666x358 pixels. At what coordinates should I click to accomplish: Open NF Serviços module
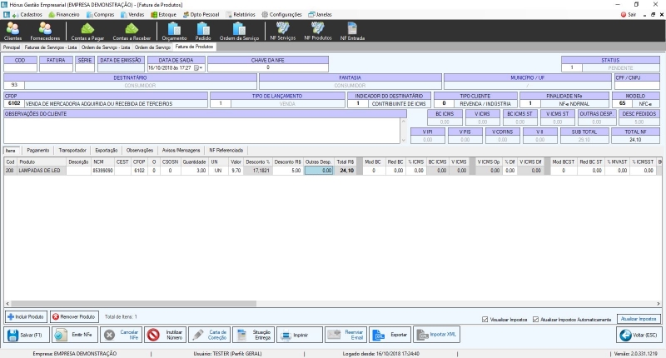[283, 31]
